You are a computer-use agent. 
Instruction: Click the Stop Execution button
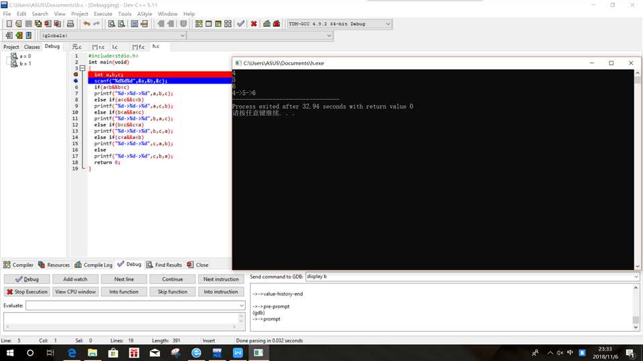click(x=27, y=292)
